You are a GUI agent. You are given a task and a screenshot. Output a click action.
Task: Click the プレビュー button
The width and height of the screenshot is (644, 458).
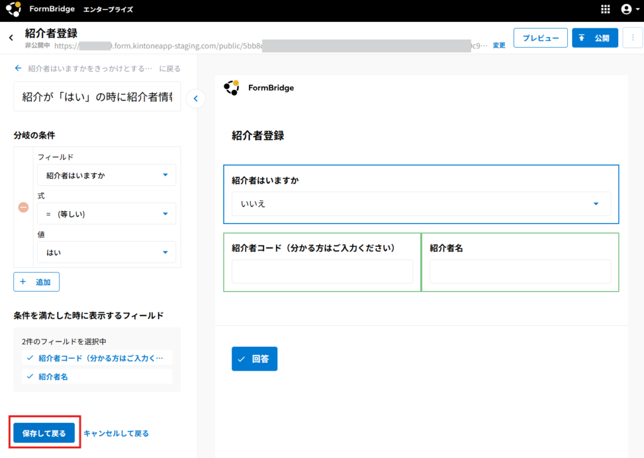[x=540, y=38]
